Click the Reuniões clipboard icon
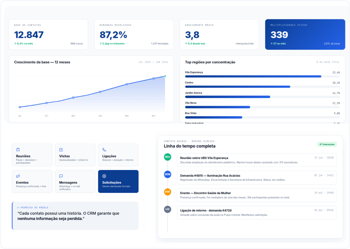This screenshot has height=249, width=350. [18, 150]
